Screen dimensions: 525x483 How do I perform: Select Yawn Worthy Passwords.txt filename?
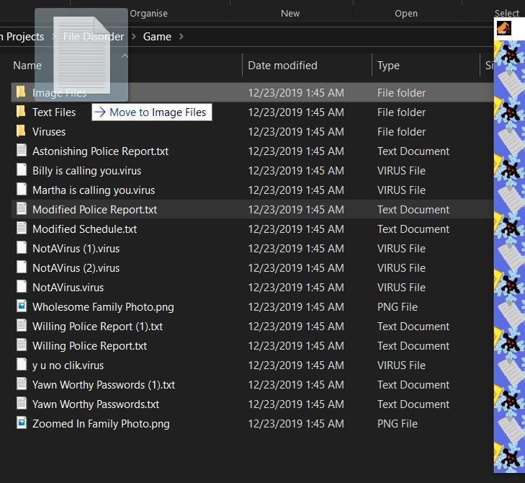click(x=96, y=404)
